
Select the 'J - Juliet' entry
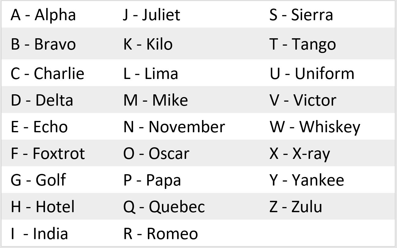(x=152, y=15)
